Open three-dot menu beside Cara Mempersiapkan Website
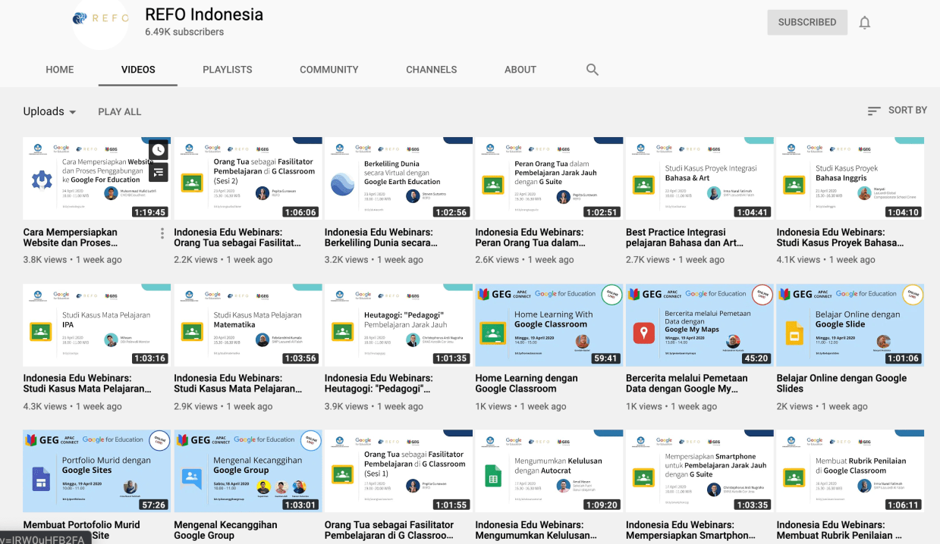Image resolution: width=940 pixels, height=544 pixels. point(162,233)
